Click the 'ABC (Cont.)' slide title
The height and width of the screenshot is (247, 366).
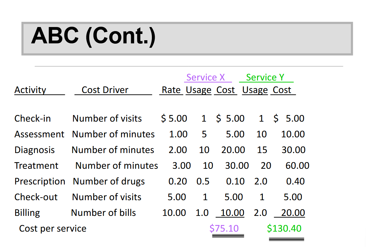93,36
